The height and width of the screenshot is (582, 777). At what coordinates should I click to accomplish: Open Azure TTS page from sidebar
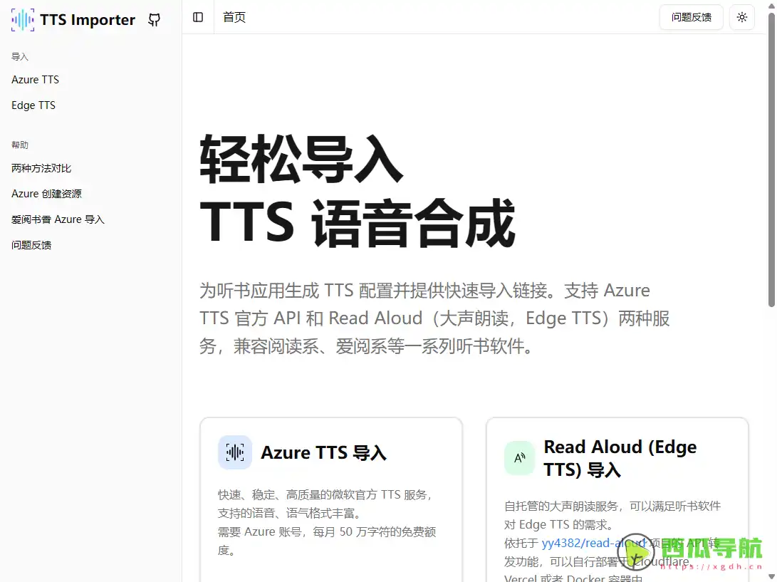click(x=35, y=79)
